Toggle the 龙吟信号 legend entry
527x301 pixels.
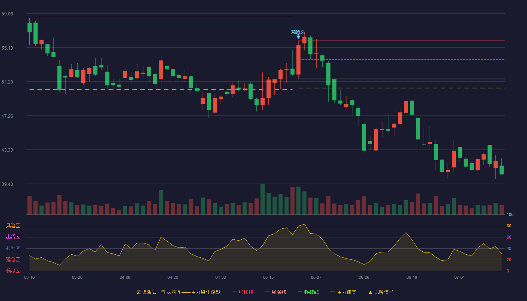tap(381, 292)
